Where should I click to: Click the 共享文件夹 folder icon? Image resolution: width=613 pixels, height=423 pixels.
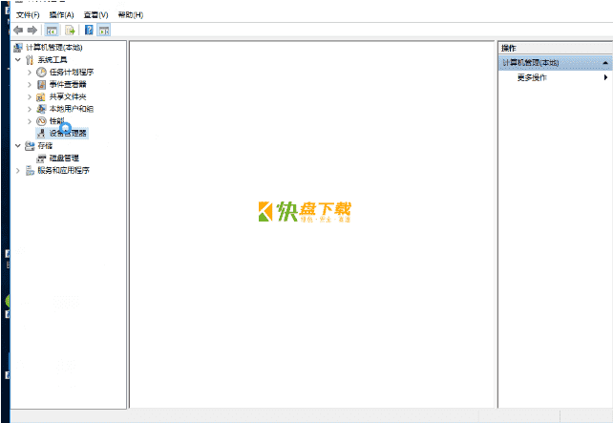pyautogui.click(x=41, y=97)
